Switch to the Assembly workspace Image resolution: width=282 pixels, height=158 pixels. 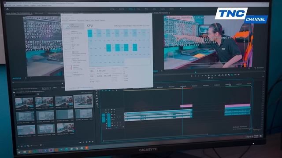(x=122, y=9)
